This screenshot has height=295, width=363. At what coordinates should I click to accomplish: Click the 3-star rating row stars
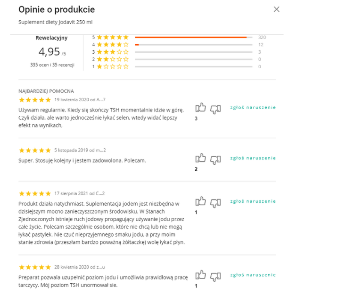point(113,52)
